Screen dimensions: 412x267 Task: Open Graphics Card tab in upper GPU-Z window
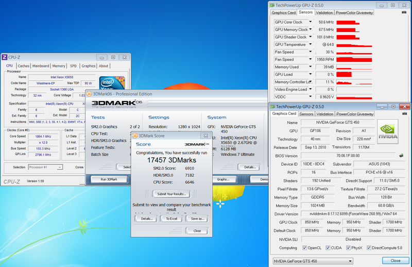pyautogui.click(x=284, y=12)
